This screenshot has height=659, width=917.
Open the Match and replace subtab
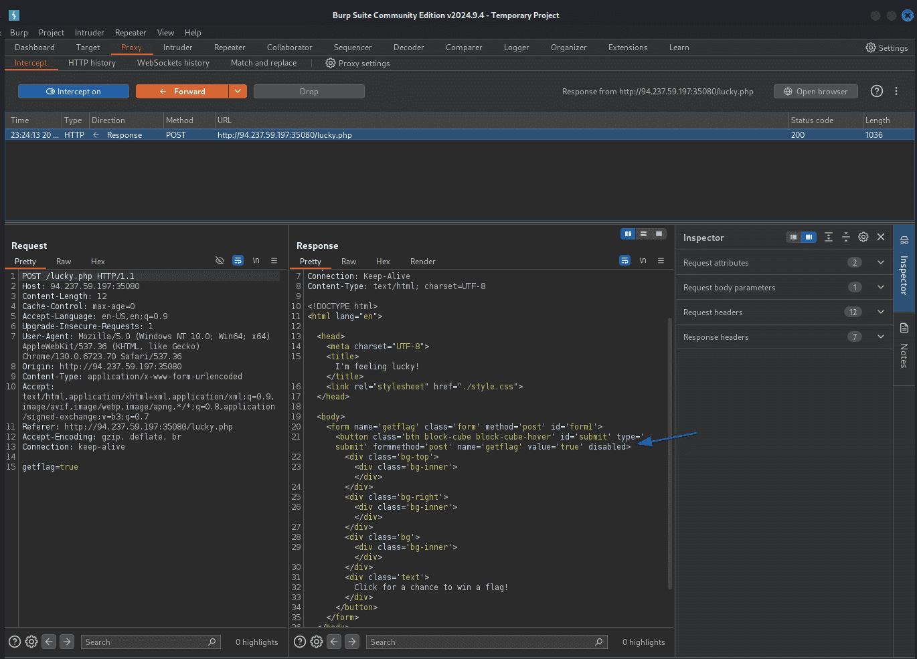[264, 63]
